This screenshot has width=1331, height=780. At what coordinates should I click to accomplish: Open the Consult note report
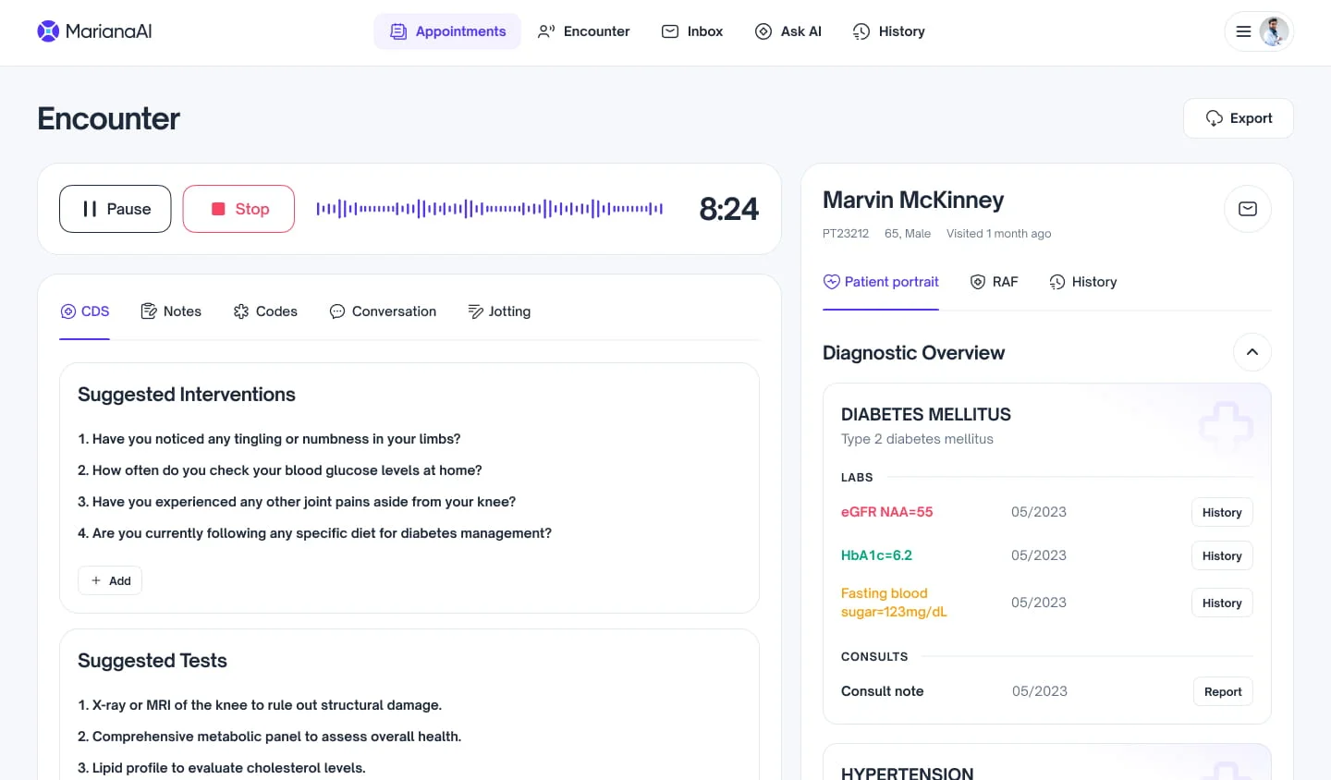click(1223, 691)
